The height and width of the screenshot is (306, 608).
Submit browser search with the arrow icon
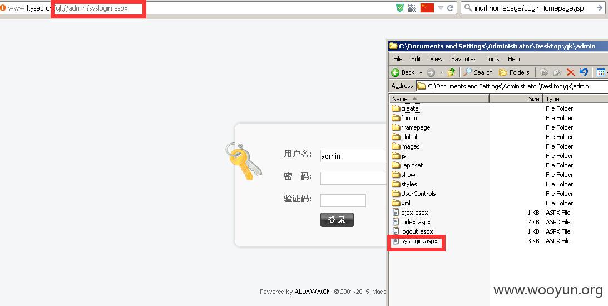(600, 8)
